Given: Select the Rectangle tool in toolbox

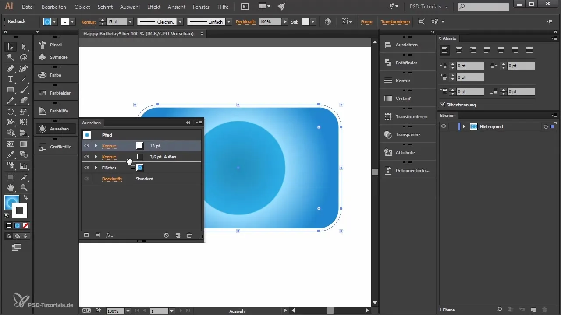Looking at the screenshot, I should coord(11,90).
